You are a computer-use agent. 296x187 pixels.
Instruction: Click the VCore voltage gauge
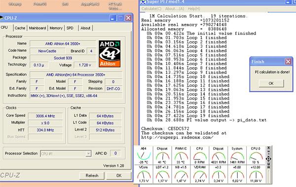tap(144, 174)
